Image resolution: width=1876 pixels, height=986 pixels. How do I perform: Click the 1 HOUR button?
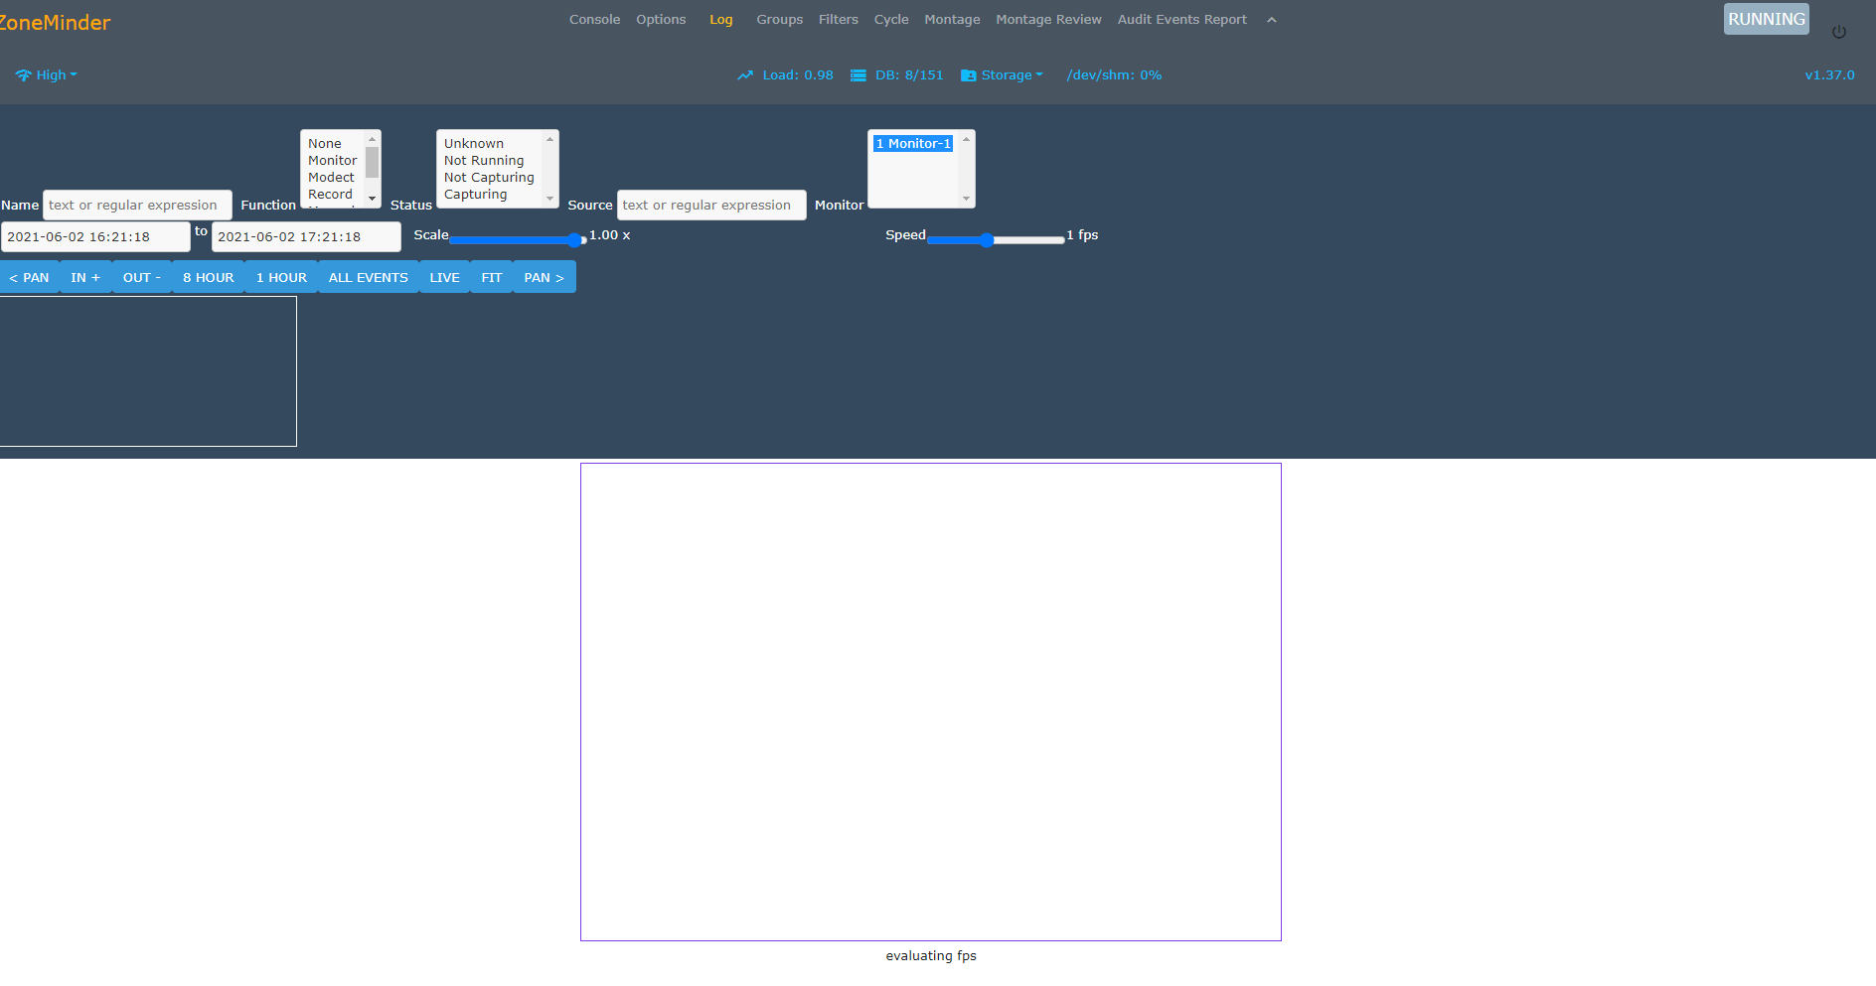pos(281,277)
